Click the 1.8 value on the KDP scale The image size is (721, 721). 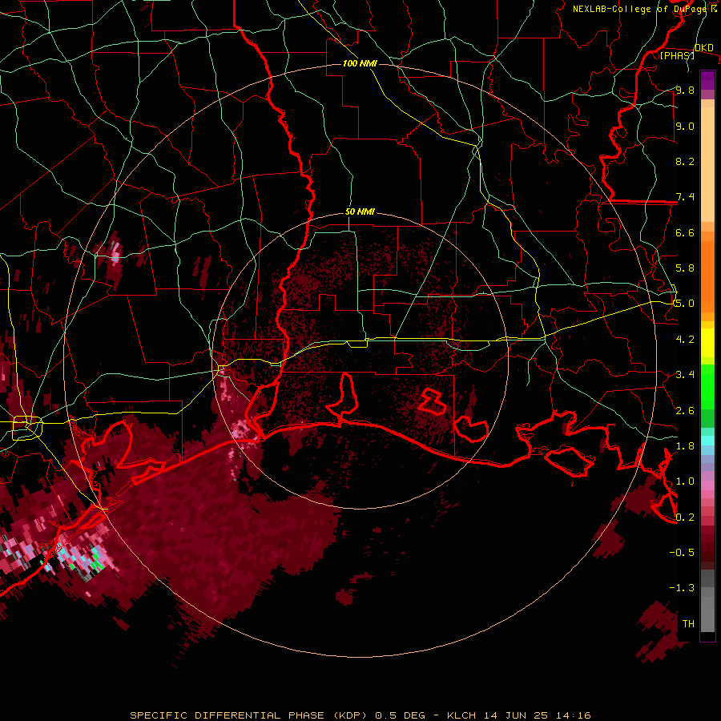685,446
